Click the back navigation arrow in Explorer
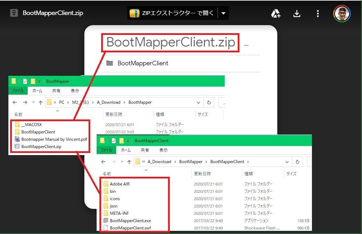The height and width of the screenshot is (234, 362). point(14,102)
